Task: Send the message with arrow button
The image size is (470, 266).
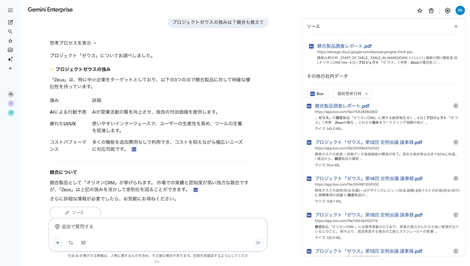Action: coord(258,243)
